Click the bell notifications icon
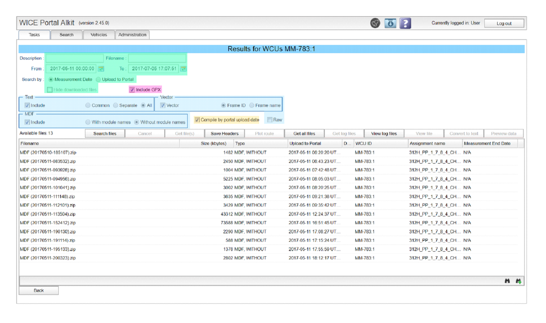Image resolution: width=546 pixels, height=323 pixels. pos(375,23)
